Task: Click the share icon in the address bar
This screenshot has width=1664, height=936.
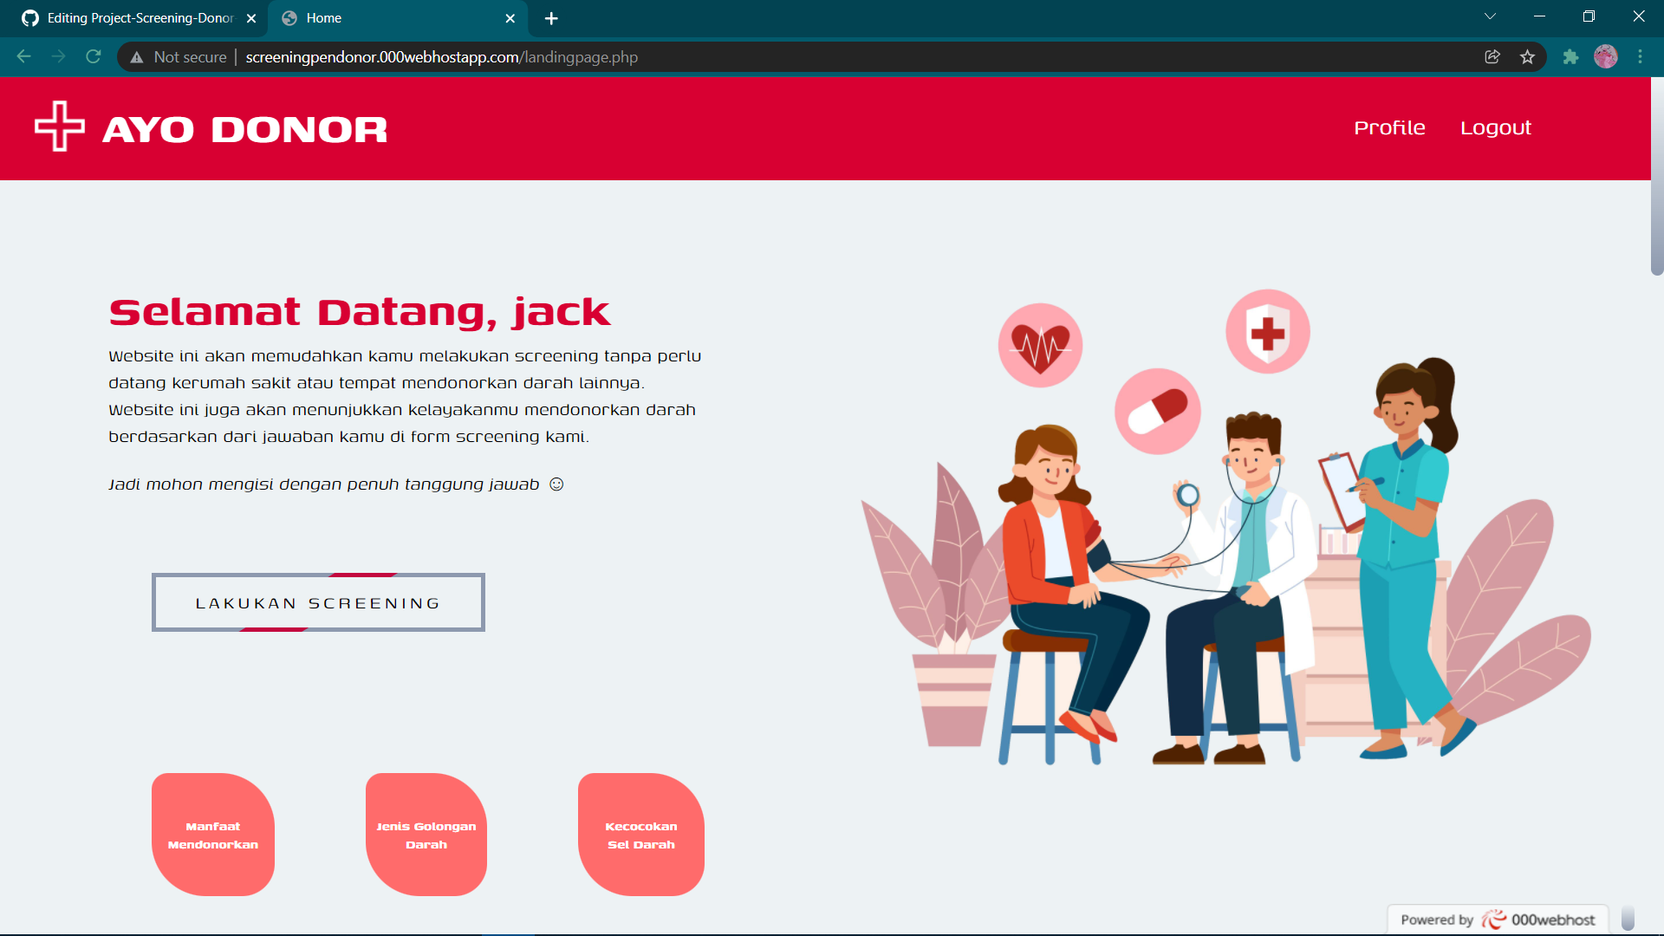Action: click(1492, 56)
